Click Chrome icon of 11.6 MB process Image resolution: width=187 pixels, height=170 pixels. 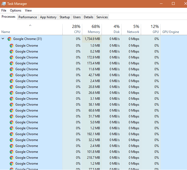click(x=12, y=69)
